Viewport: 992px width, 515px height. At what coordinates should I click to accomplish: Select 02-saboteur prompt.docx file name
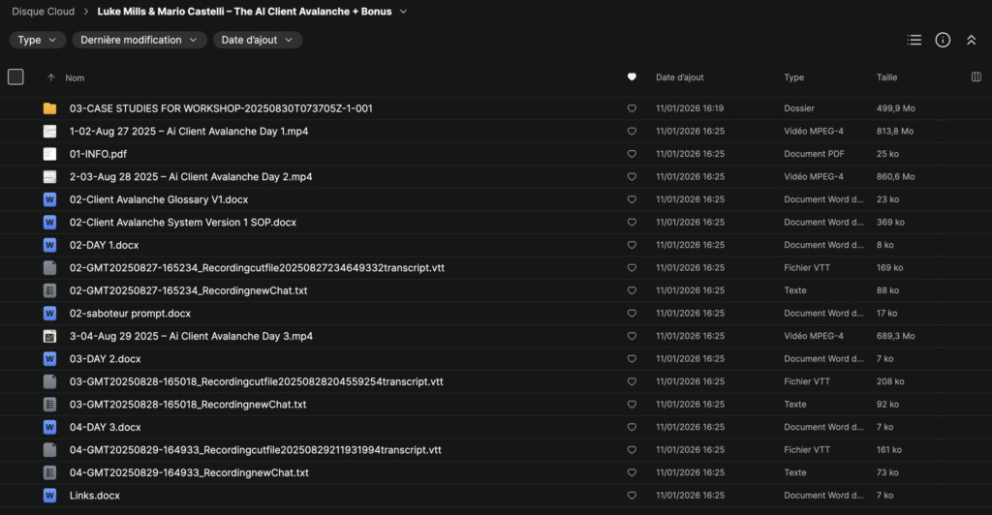(130, 314)
